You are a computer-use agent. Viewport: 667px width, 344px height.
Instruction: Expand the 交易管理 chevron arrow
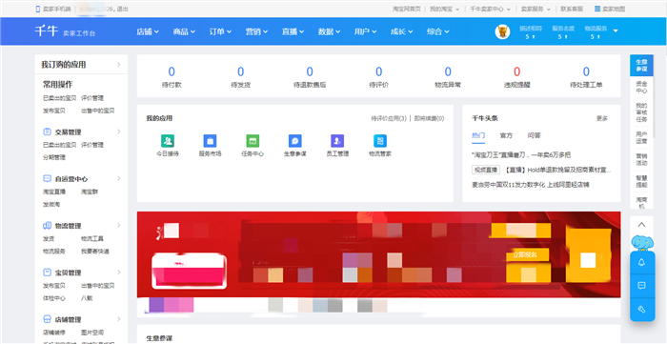[119, 132]
